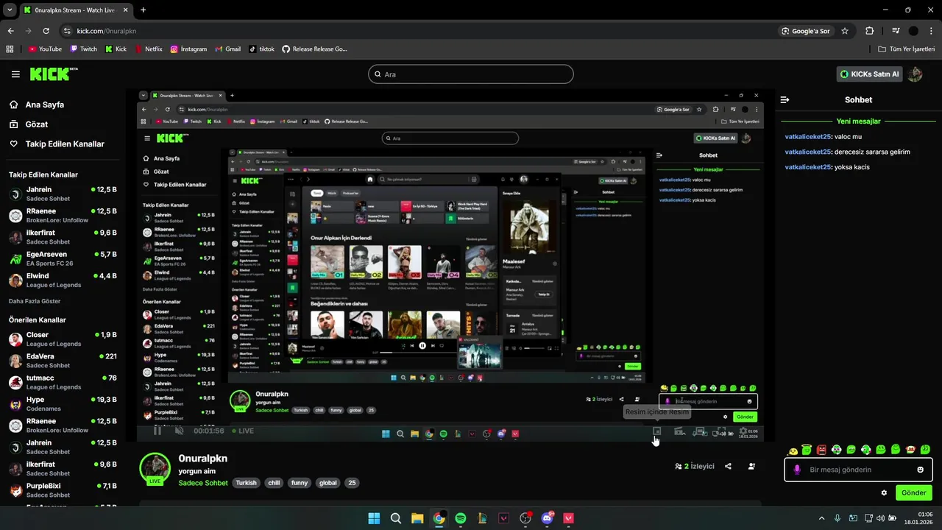Click the follow user icon
Image resolution: width=942 pixels, height=530 pixels.
point(751,466)
